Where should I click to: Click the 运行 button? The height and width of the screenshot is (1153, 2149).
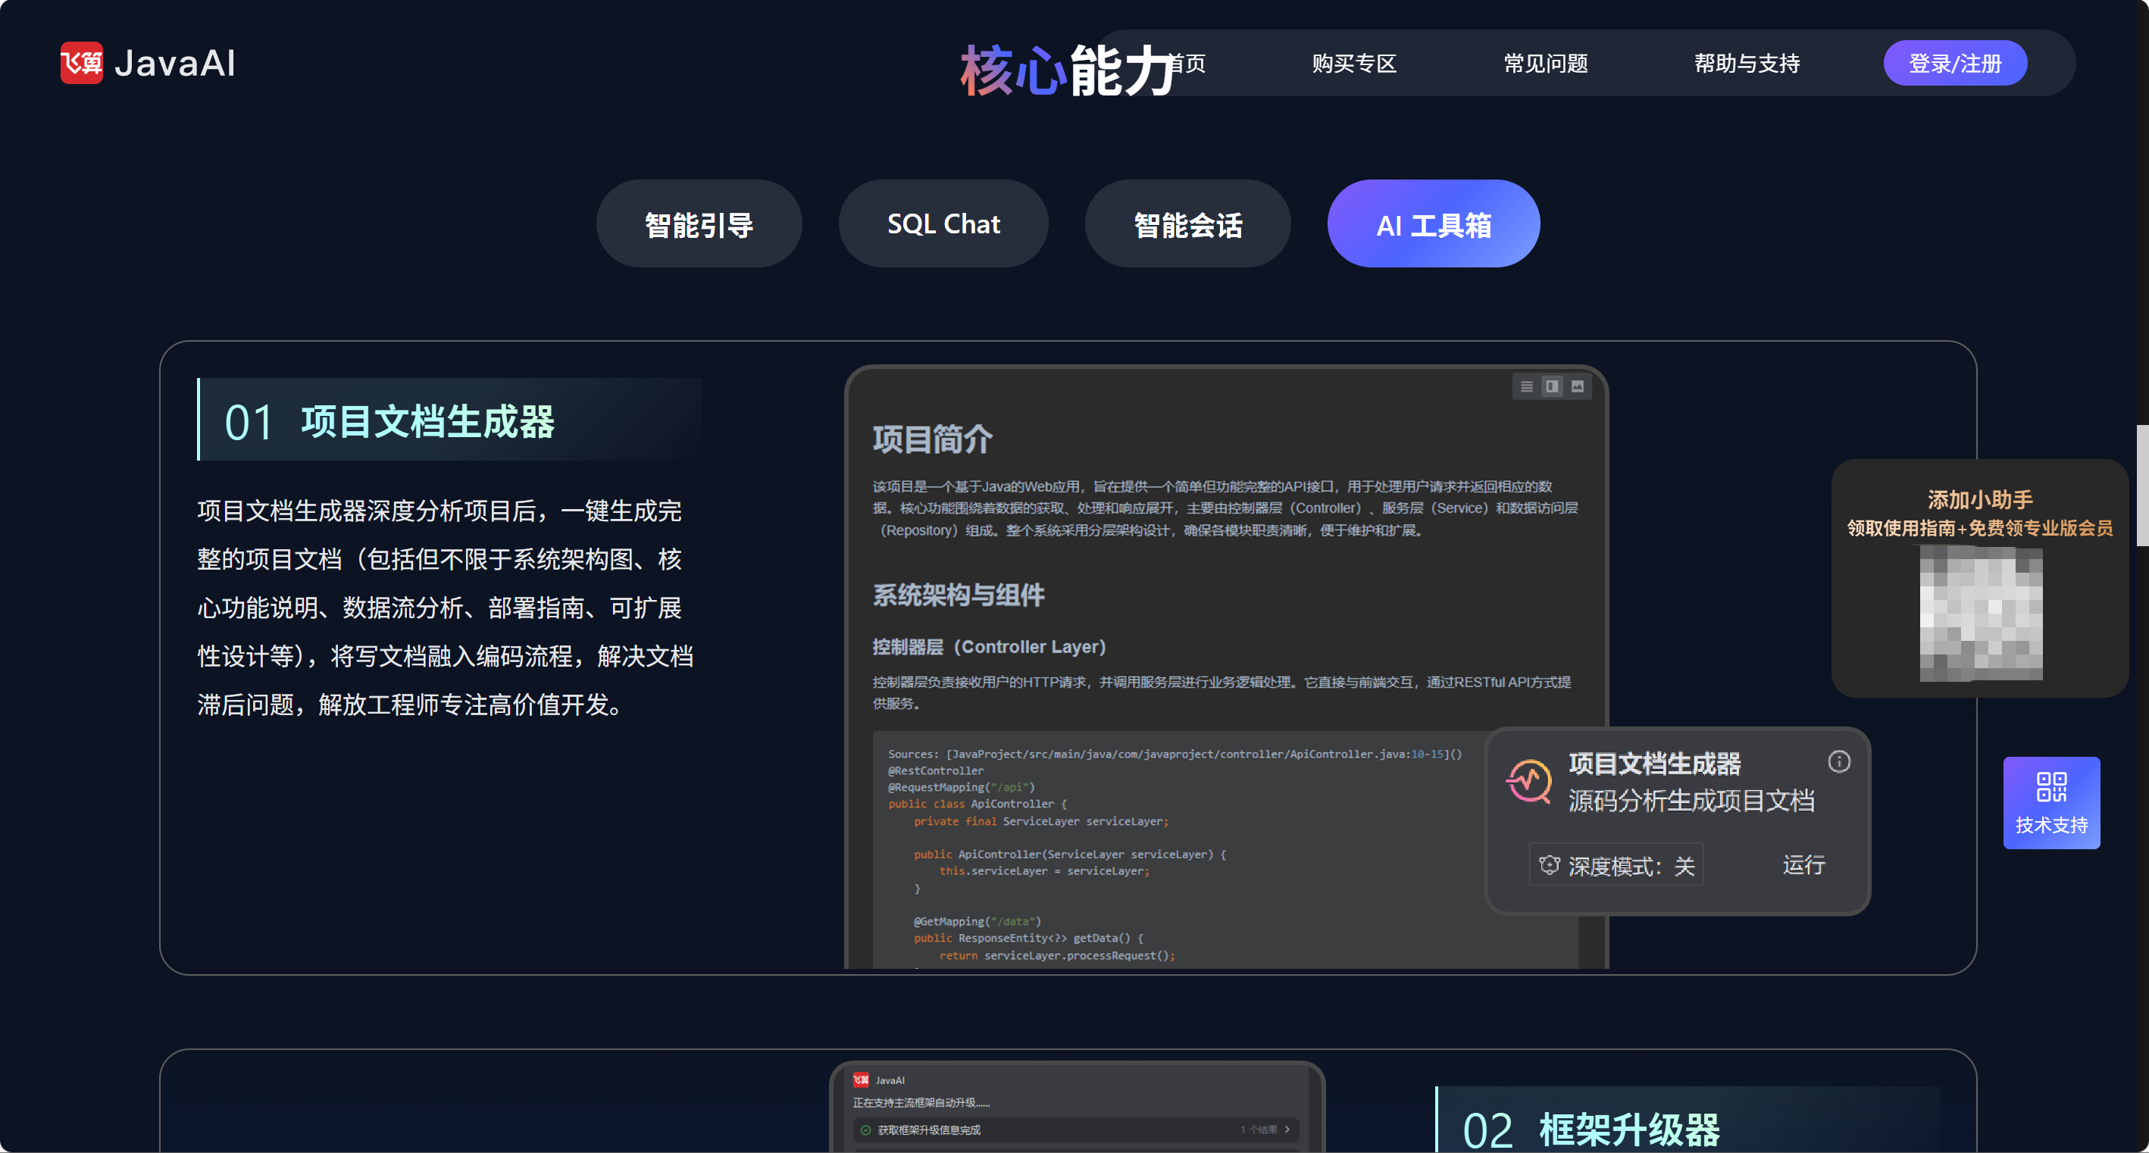point(1803,865)
